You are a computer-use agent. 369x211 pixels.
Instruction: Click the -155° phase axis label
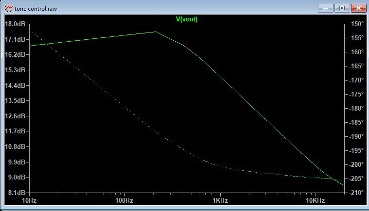coord(356,38)
